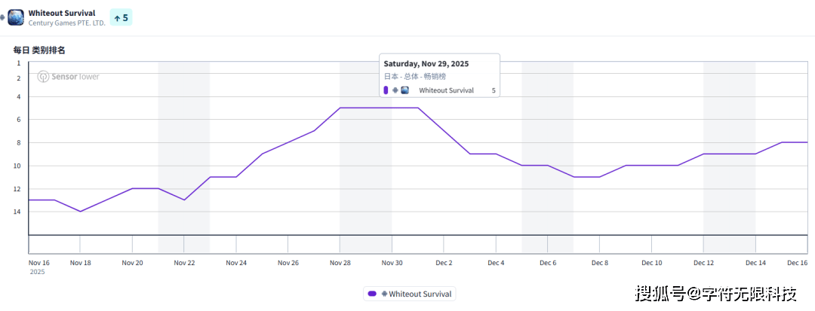Open the Whiteout Survival title link

[62, 13]
